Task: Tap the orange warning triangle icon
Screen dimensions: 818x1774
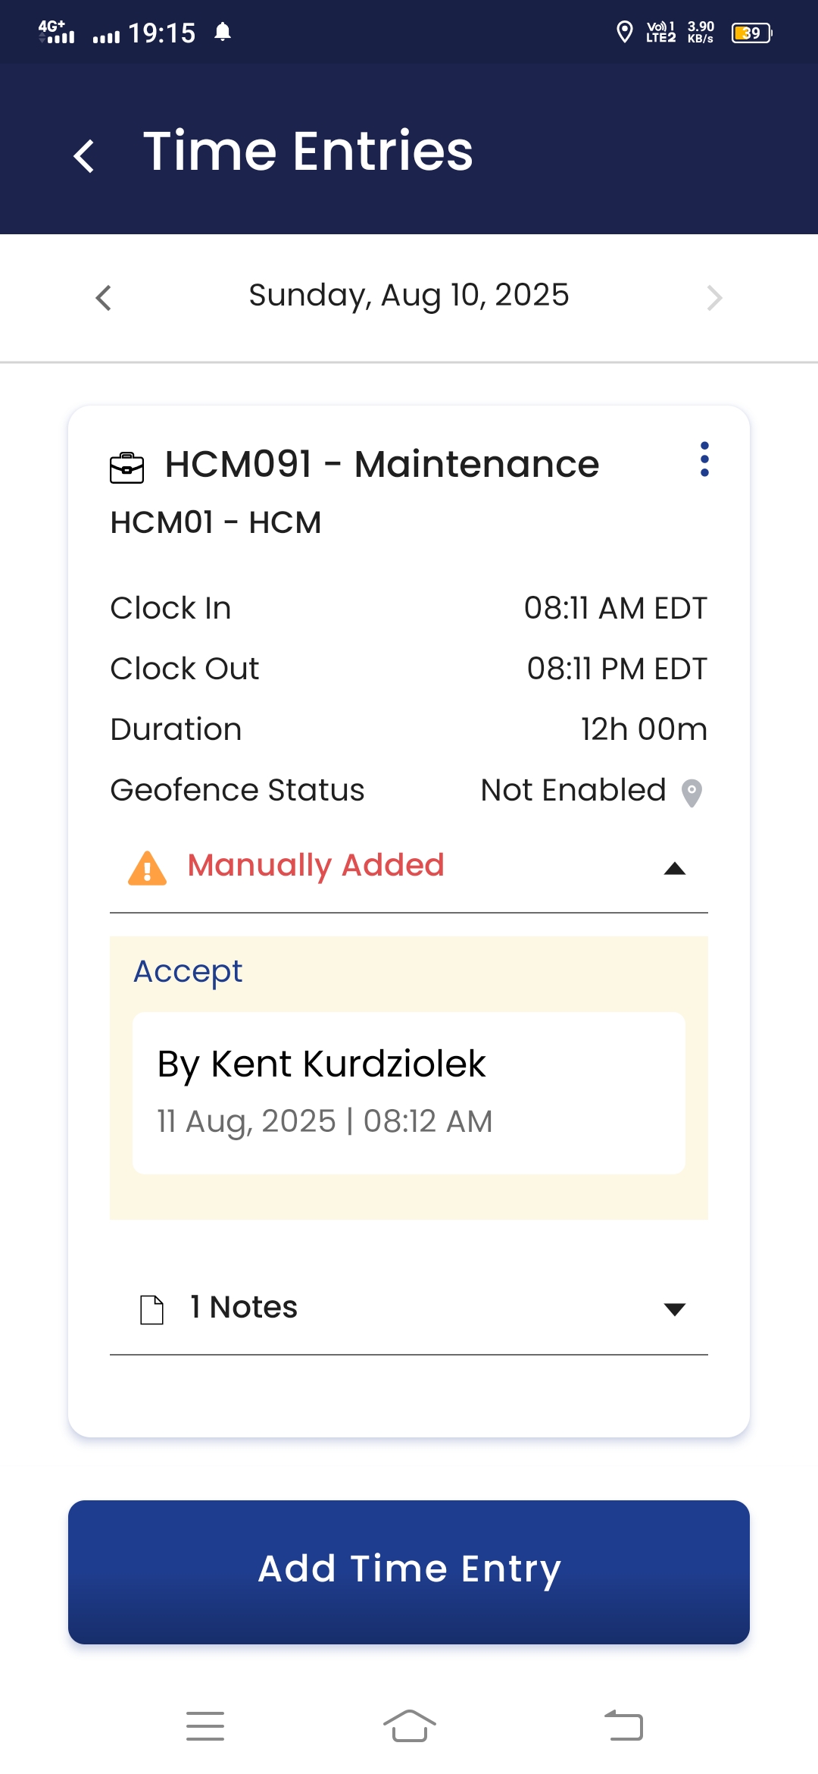Action: click(x=148, y=868)
